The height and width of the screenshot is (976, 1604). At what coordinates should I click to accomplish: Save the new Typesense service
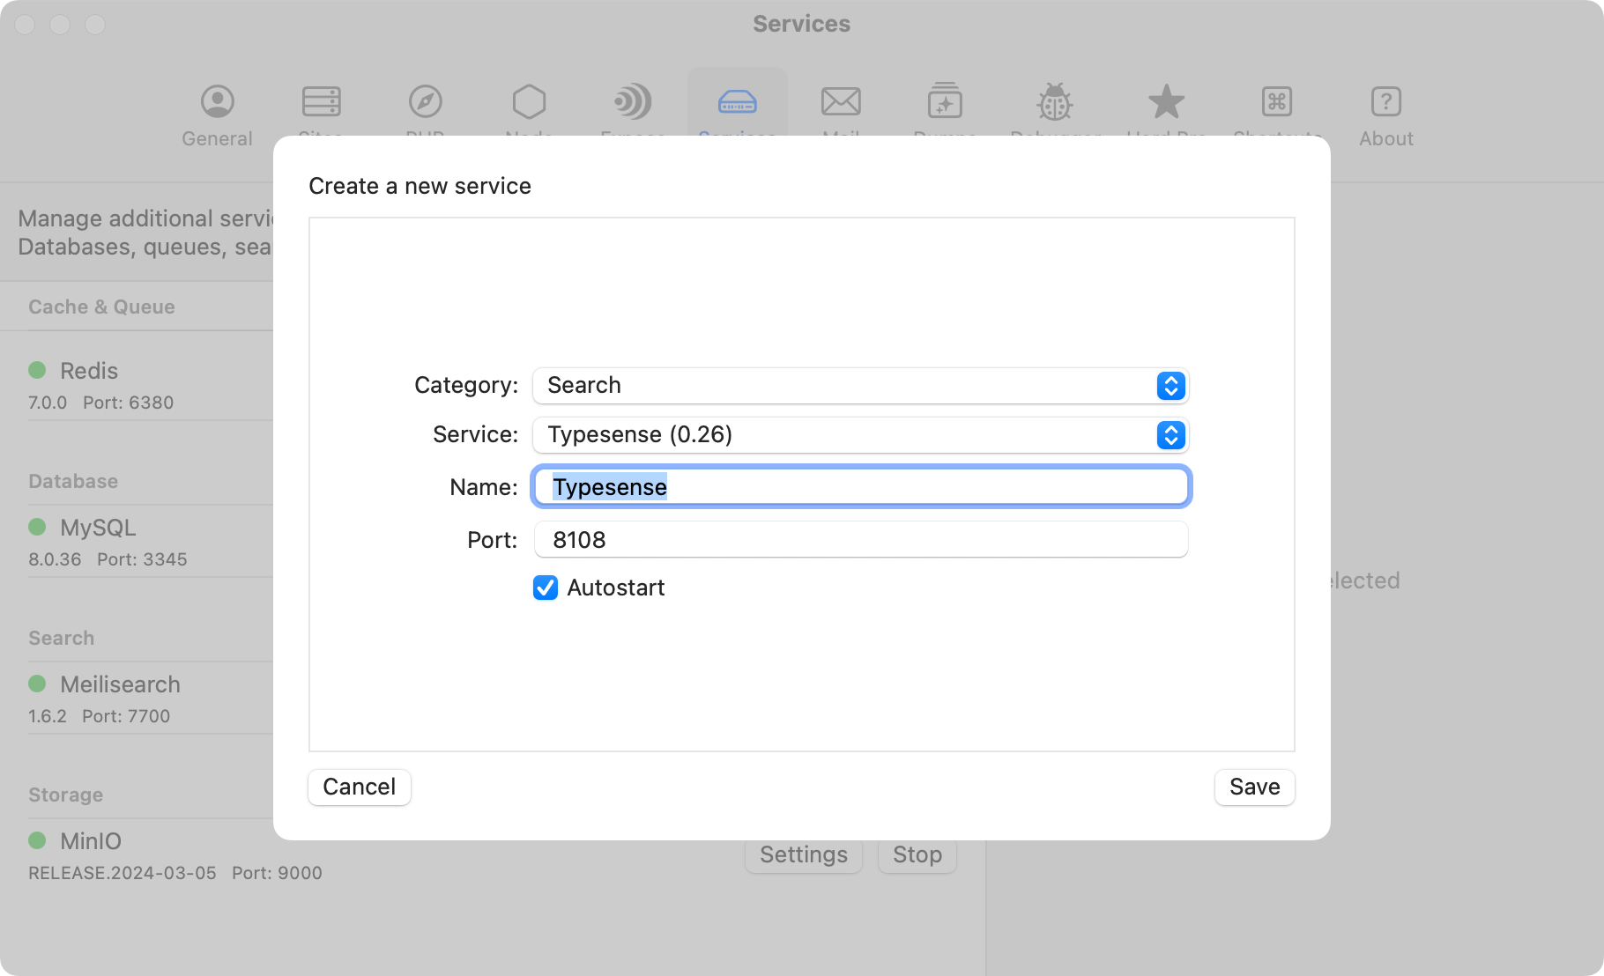pos(1254,787)
